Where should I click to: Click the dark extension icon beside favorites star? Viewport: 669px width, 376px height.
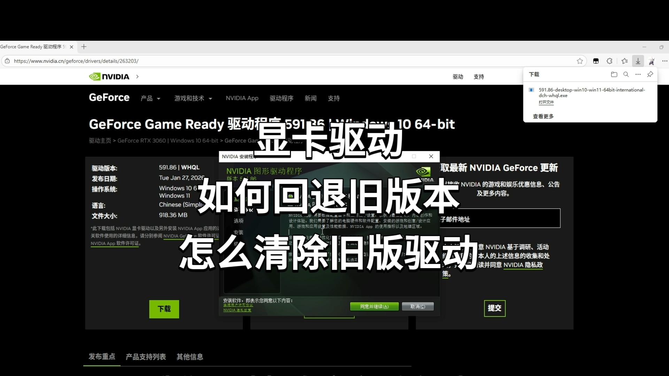[596, 61]
